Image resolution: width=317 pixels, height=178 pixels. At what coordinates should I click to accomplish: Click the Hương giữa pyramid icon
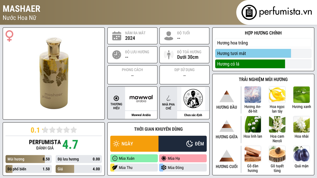click(227, 126)
